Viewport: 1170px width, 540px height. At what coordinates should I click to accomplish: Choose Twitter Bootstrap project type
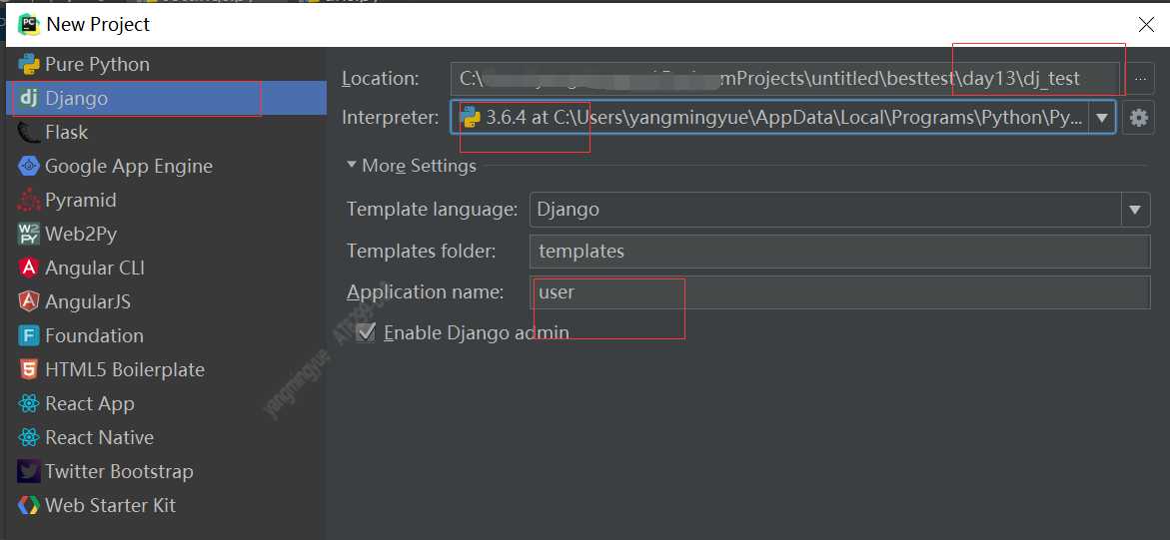click(166, 471)
